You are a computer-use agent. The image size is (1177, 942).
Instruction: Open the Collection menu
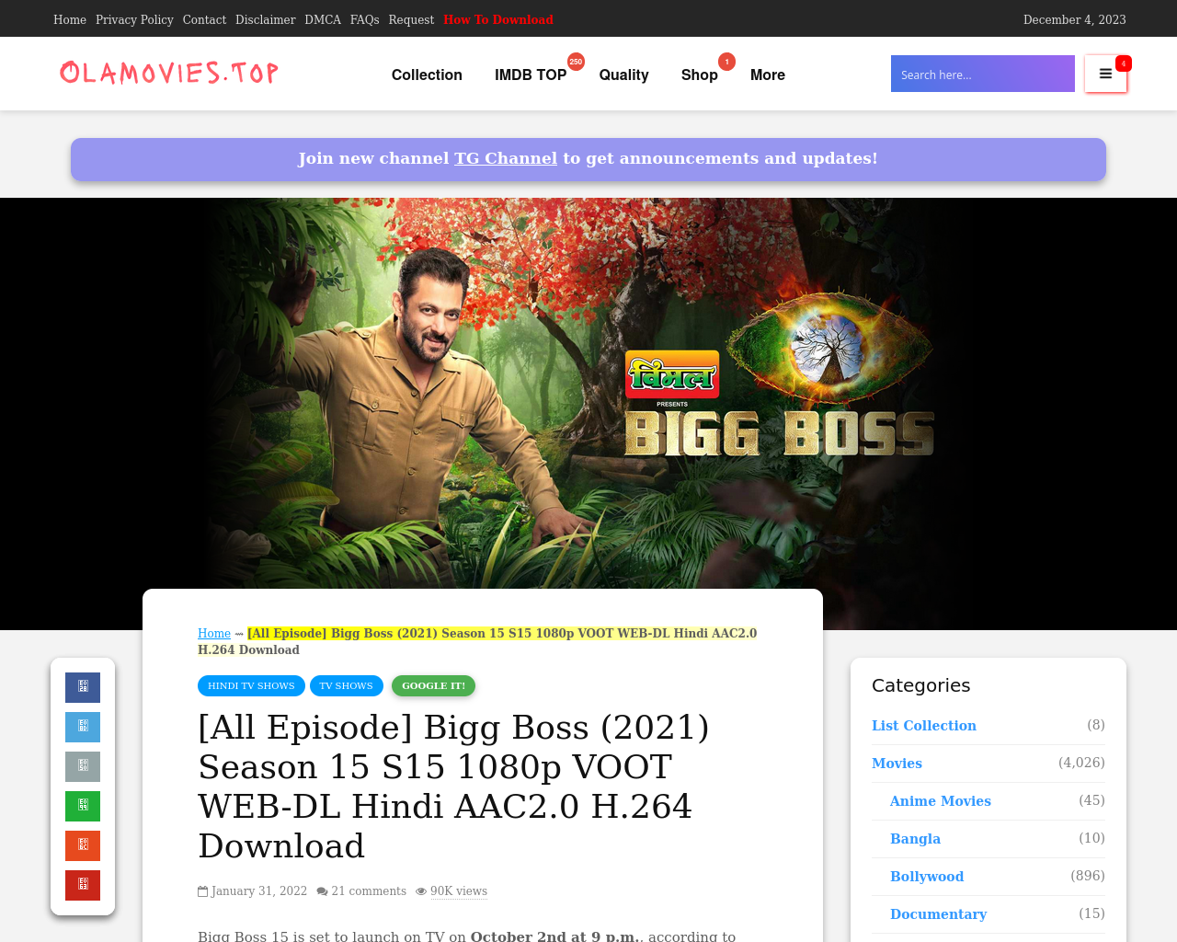point(427,75)
